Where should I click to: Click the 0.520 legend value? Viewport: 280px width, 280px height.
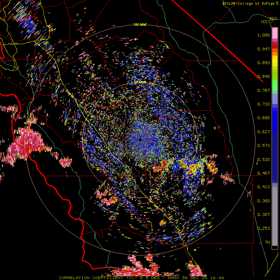264,160
